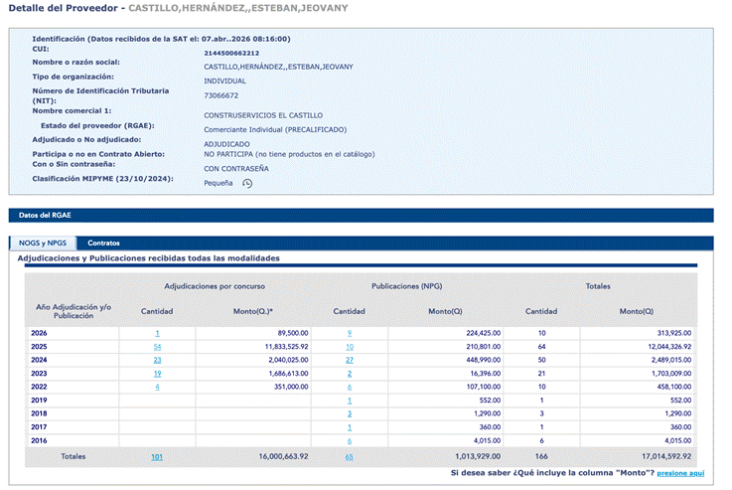Open 2019 publicaciones NPG cantidad link 1
The height and width of the screenshot is (490, 732).
click(350, 401)
